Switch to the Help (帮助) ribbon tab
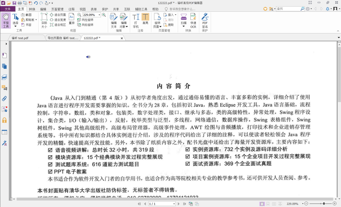The height and width of the screenshot is (207, 341). [155, 9]
